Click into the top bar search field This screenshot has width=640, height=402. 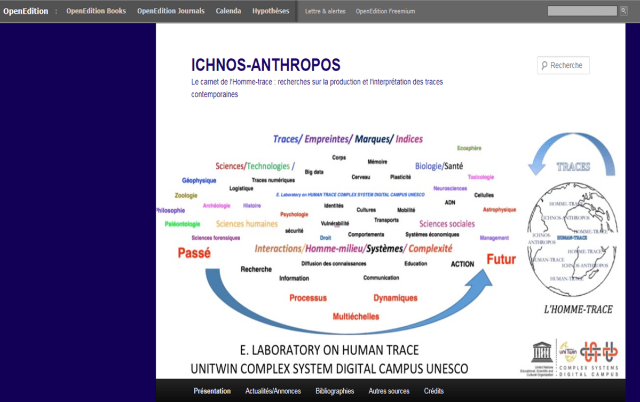582,11
